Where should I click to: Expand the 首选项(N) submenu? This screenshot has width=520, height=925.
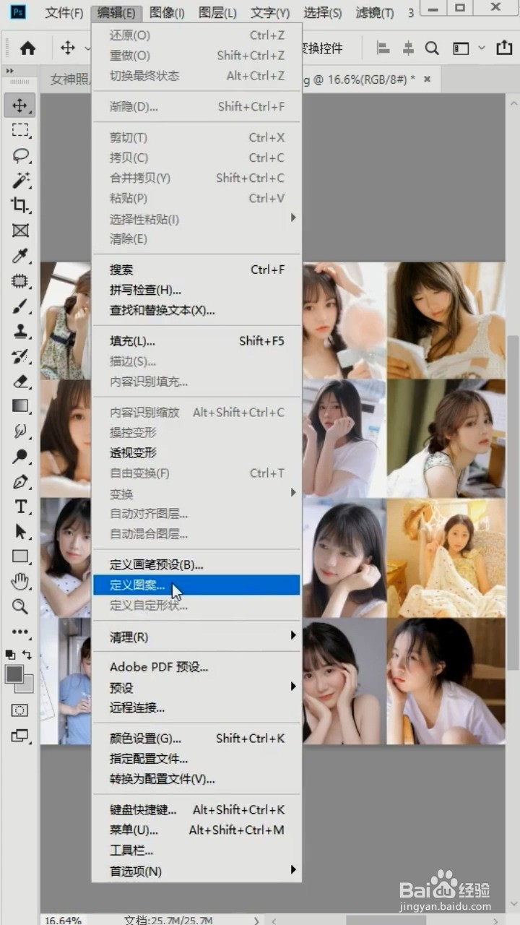(293, 869)
